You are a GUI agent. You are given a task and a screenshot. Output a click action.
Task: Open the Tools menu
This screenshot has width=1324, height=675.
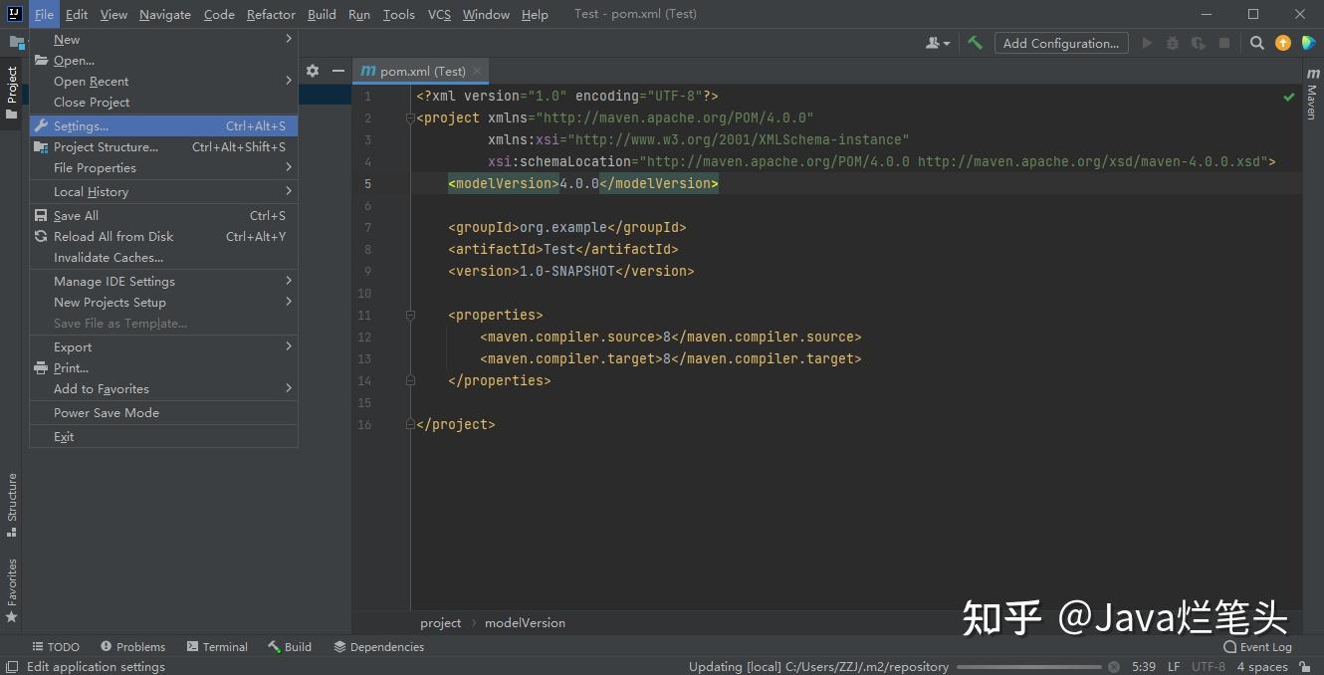[x=398, y=14]
